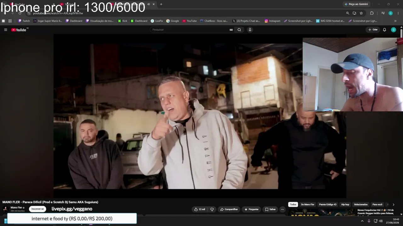The width and height of the screenshot is (403, 226).
Task: Show more filter chips with right arrow
Action: point(393,205)
